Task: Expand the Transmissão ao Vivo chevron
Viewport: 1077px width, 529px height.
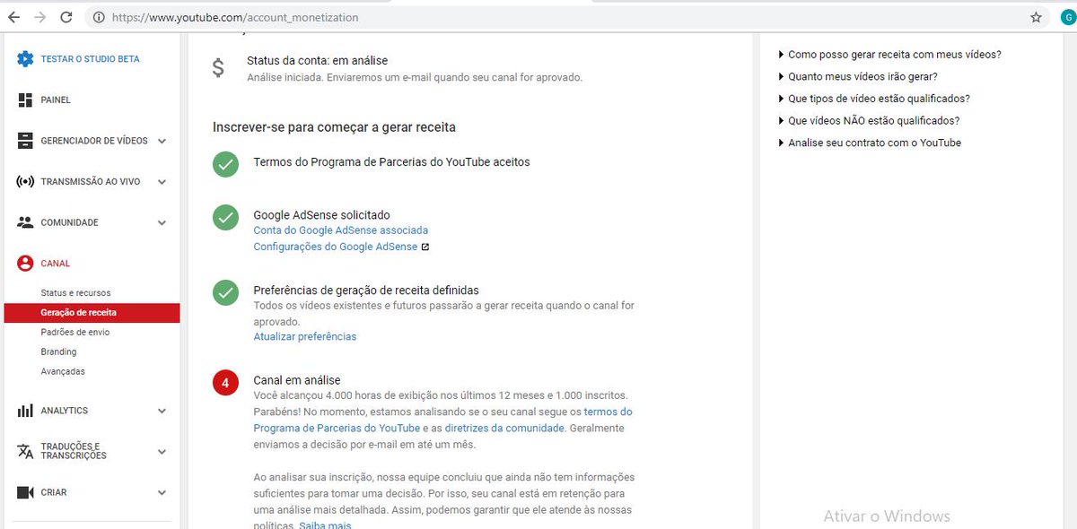Action: [162, 182]
